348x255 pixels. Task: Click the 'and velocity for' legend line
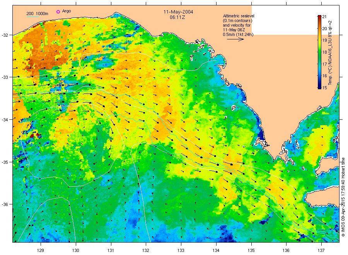pos(237,25)
